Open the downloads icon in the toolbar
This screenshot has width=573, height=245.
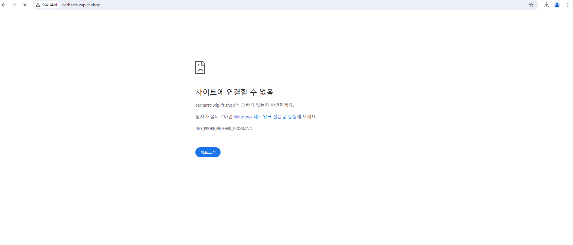coord(546,5)
